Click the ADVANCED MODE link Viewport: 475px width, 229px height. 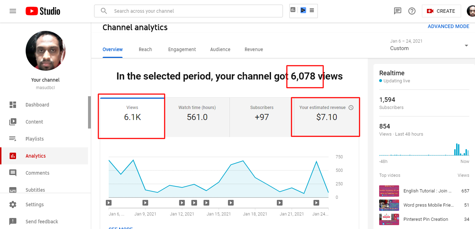point(448,26)
